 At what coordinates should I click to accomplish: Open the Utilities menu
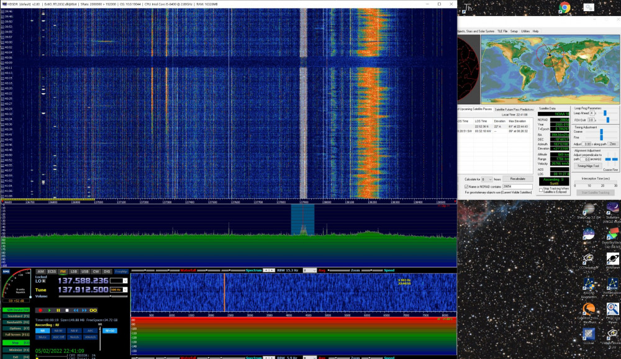click(x=525, y=31)
